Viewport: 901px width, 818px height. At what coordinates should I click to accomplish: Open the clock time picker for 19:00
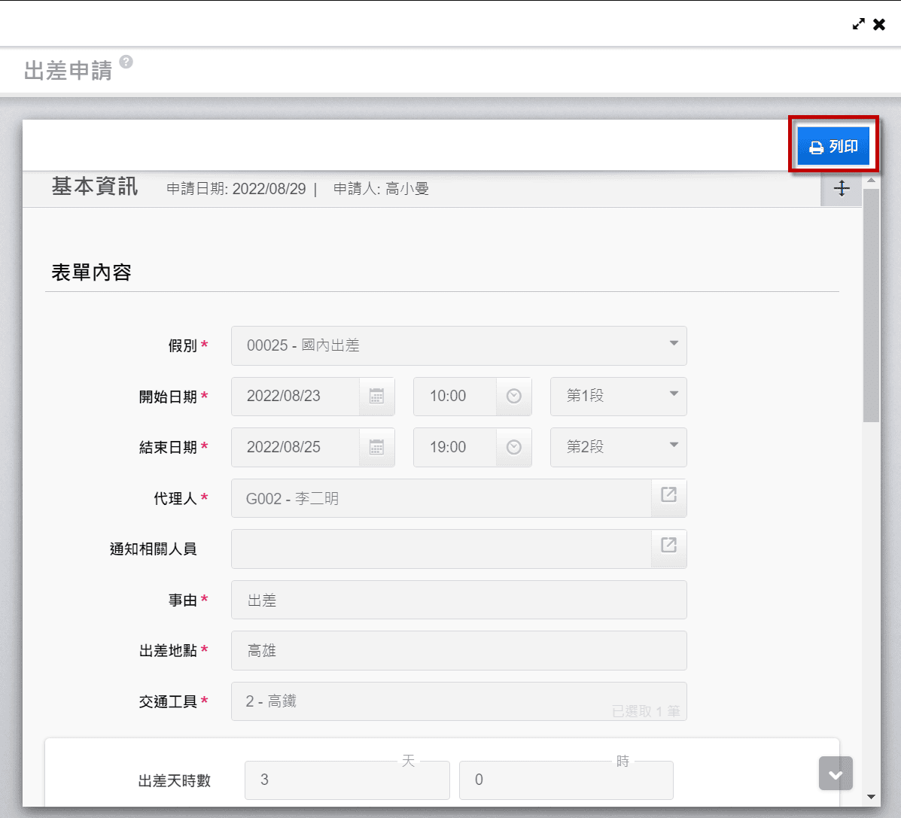click(x=513, y=447)
